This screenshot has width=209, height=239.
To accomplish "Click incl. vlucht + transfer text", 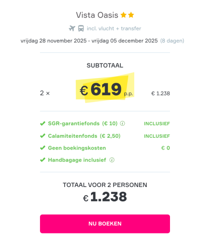I will click(x=114, y=28).
